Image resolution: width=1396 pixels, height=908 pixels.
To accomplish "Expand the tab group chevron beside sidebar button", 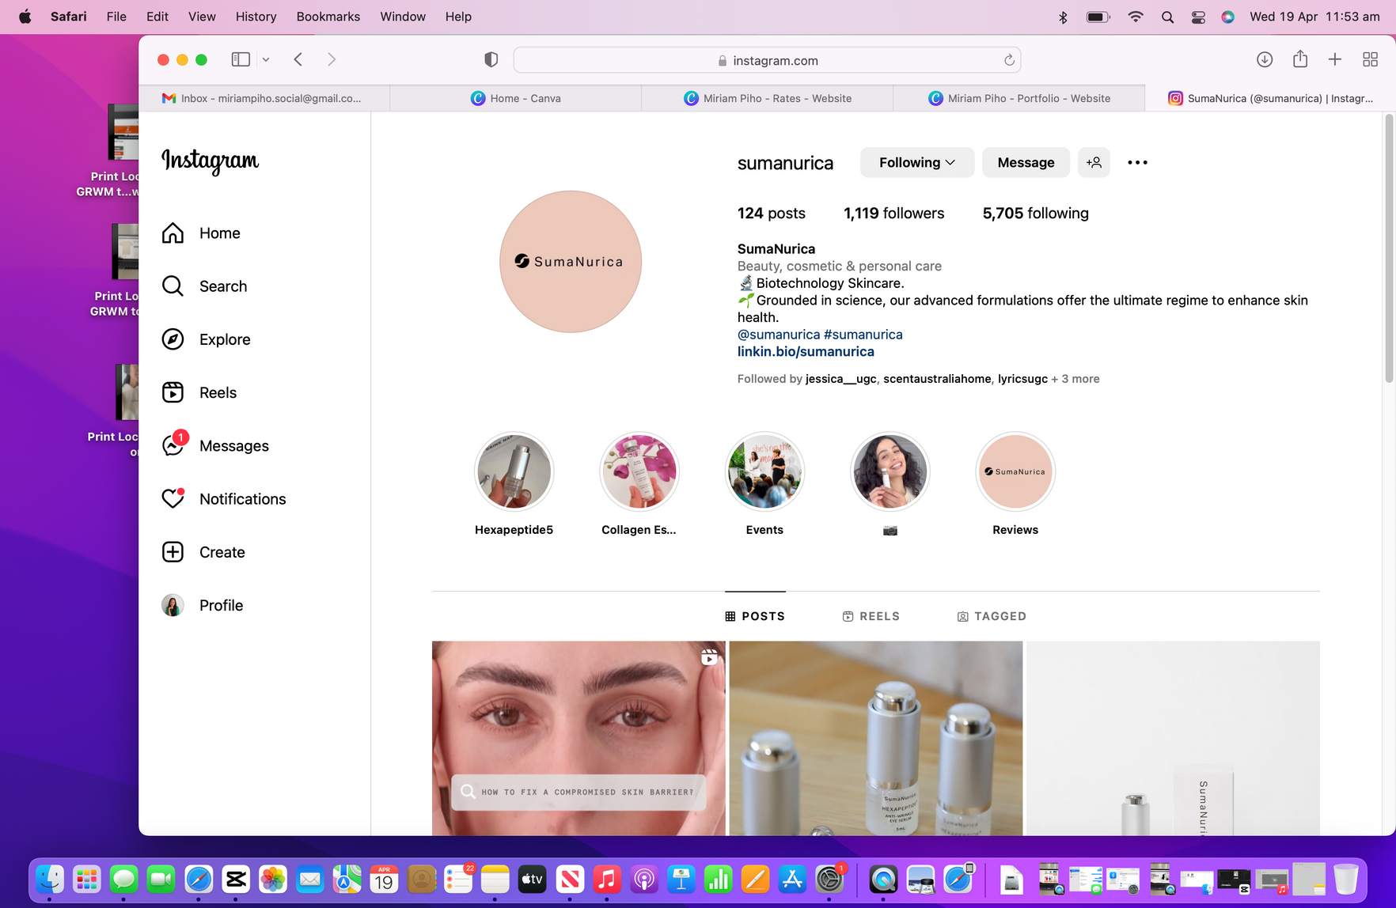I will point(266,59).
